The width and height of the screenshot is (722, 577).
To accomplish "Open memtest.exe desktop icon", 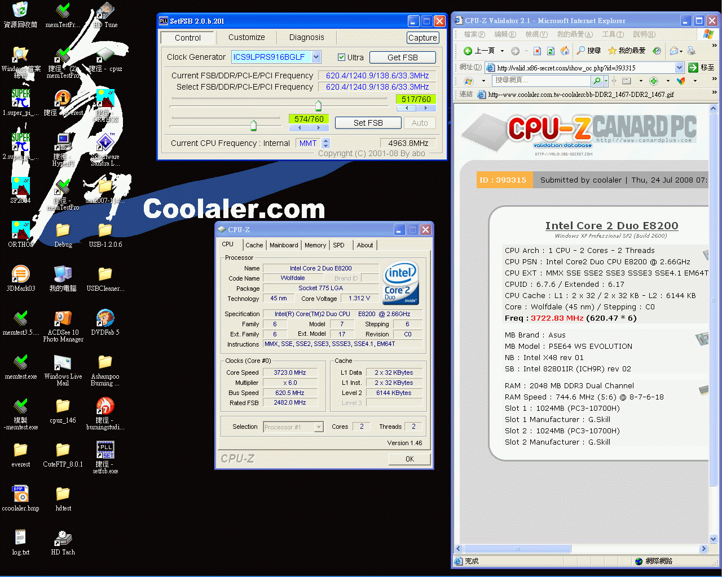I will (x=21, y=363).
